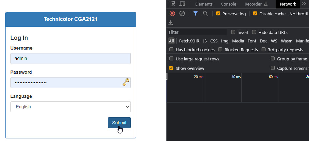Viewport: 309px width, 141px height.
Task: Switch to the Elements tab
Action: pos(204,4)
